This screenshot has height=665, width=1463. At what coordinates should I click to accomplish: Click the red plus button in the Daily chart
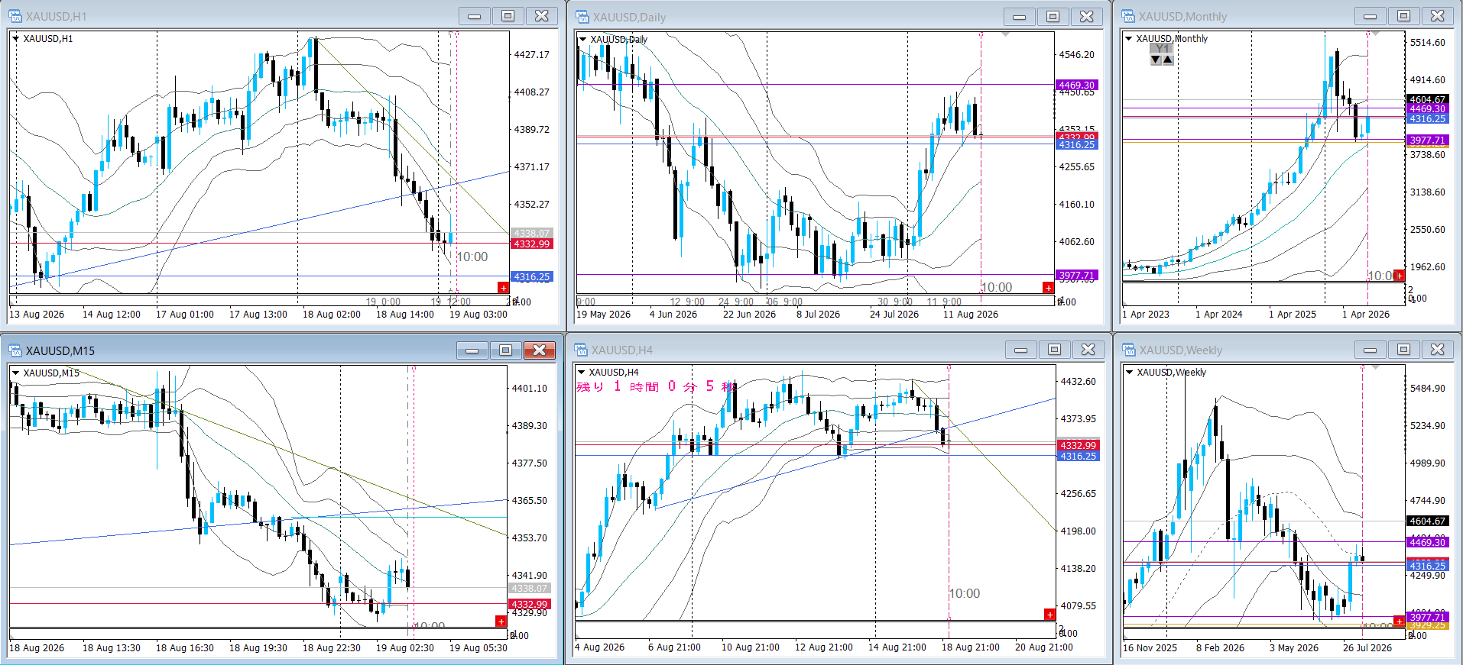click(x=1048, y=287)
